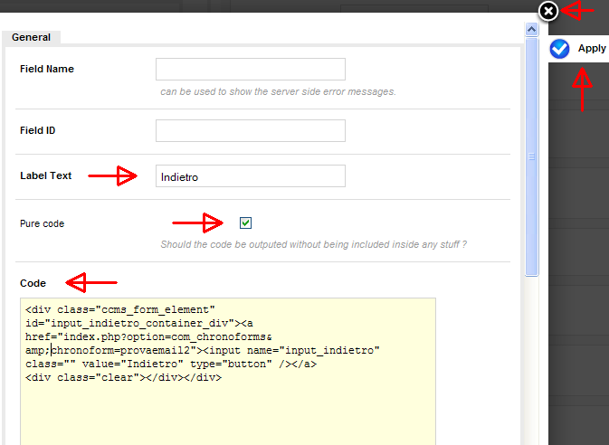Click the scrollbar up arrow
Viewport: 609px width, 445px height.
(531, 29)
